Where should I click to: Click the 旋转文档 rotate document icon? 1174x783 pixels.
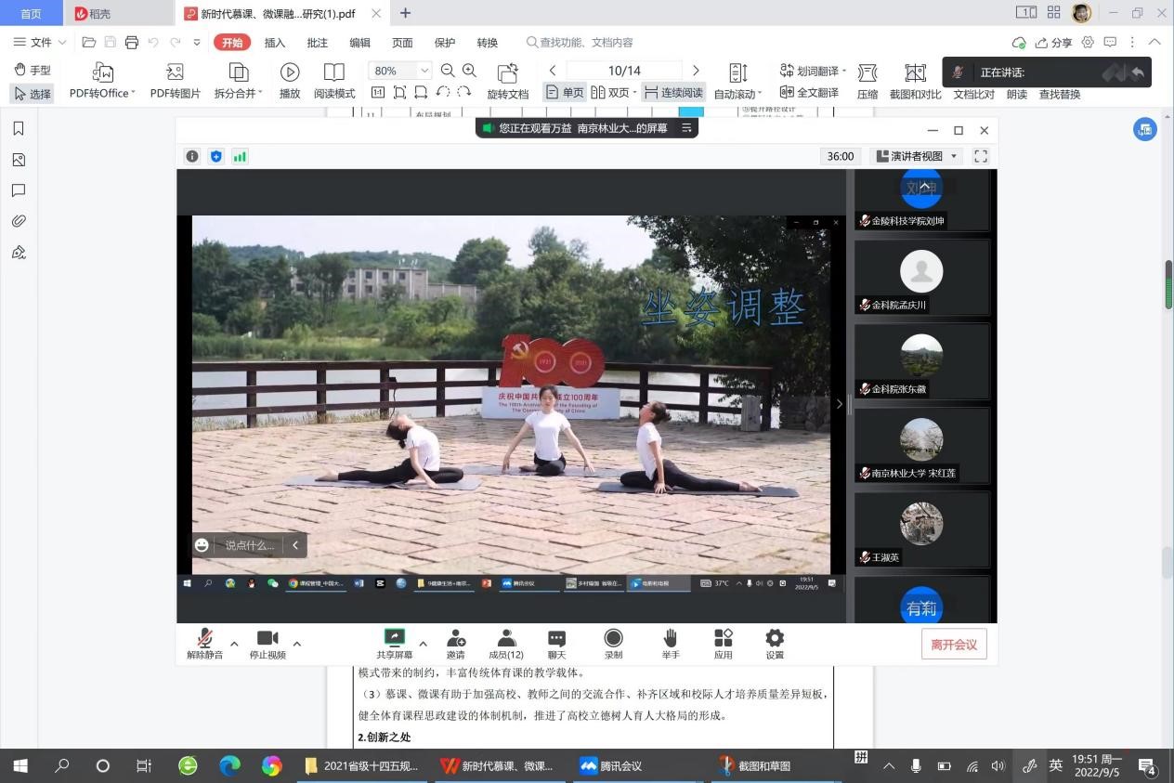(x=507, y=73)
